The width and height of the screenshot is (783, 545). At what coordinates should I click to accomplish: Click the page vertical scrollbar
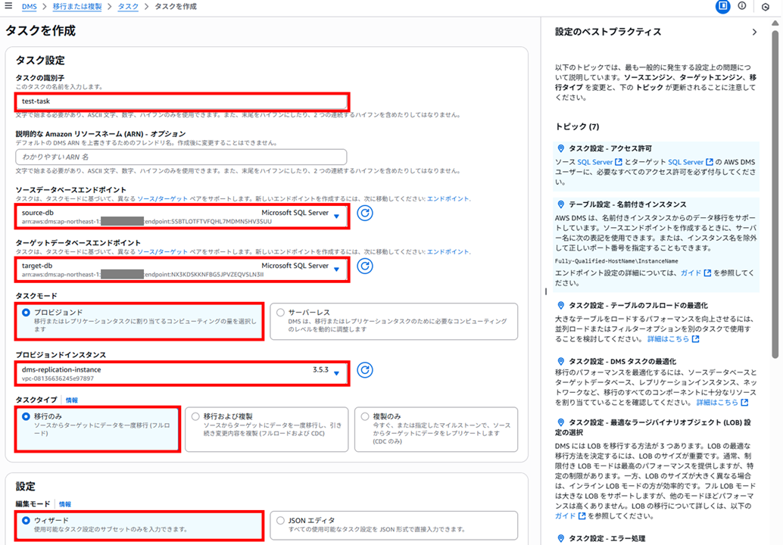tap(775, 195)
